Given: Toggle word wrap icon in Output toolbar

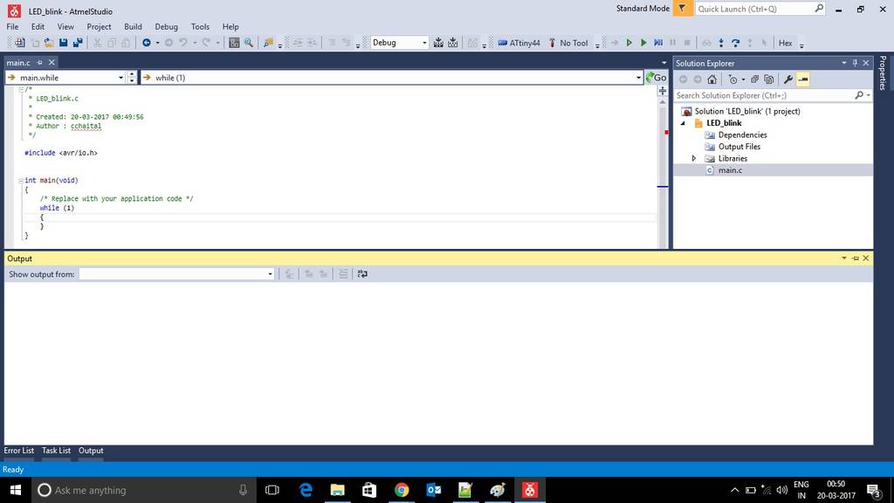Looking at the screenshot, I should click(362, 273).
